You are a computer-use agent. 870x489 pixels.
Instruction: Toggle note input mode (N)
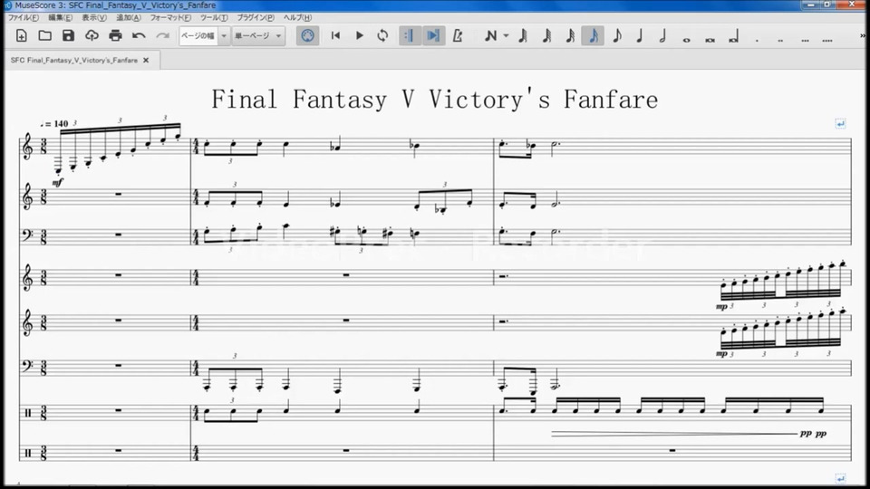pyautogui.click(x=490, y=36)
